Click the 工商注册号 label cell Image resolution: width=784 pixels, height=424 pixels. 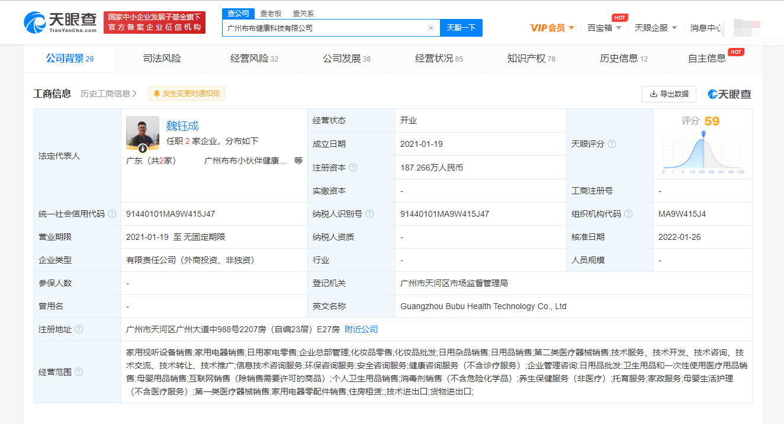[x=610, y=191]
